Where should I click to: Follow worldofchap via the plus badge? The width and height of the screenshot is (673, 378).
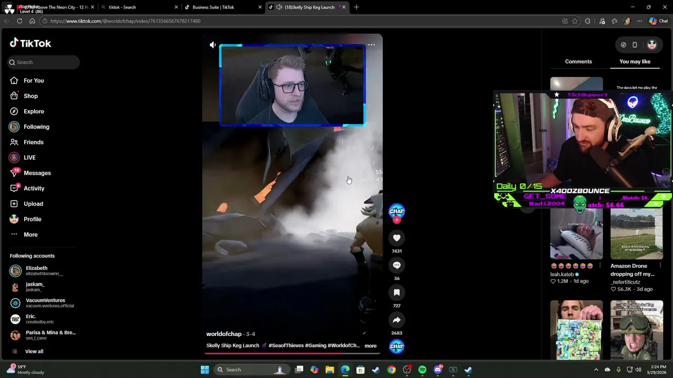tap(396, 220)
